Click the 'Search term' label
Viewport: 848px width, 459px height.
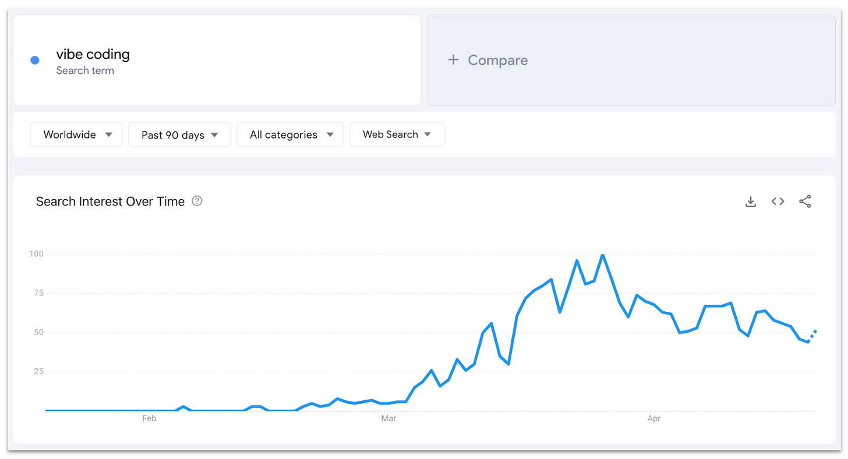[x=85, y=71]
